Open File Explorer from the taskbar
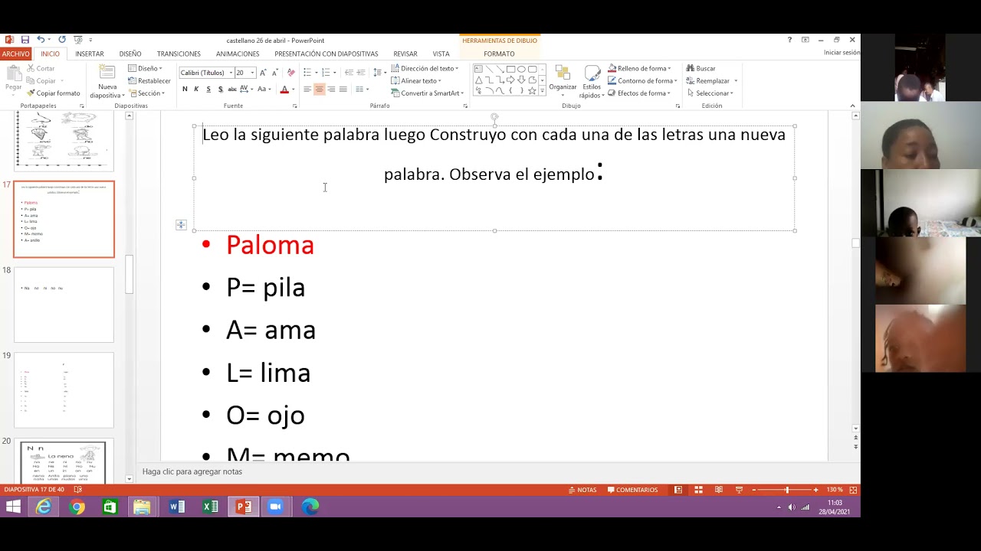The image size is (981, 551). 142,507
